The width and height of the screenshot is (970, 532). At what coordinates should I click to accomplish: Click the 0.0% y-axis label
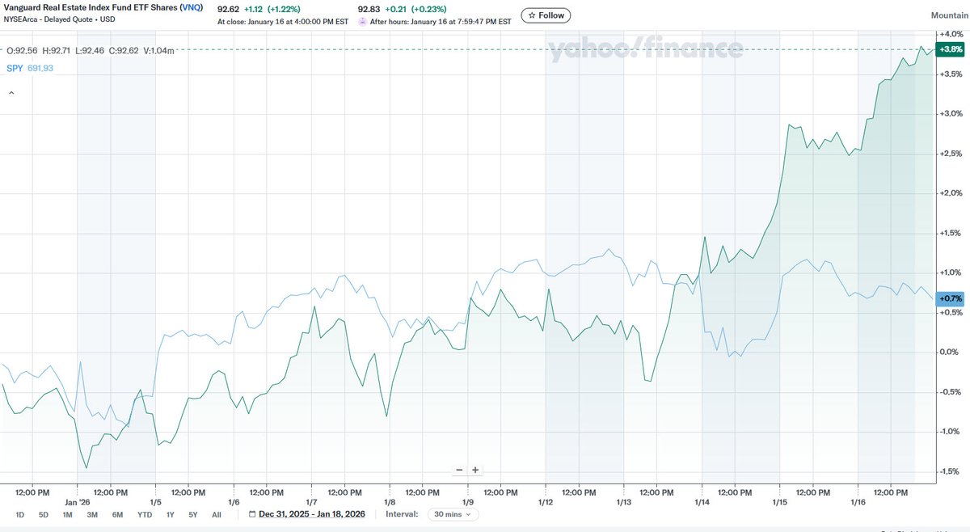tap(949, 352)
